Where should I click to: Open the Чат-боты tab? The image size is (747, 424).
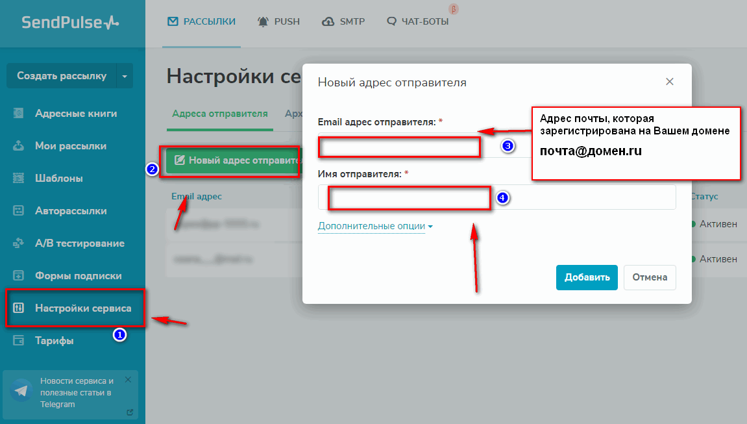click(x=417, y=21)
